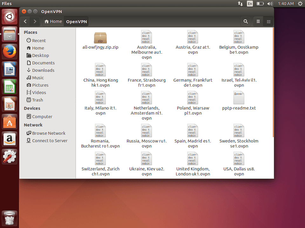Select the pptp-readme.txt file

pyautogui.click(x=239, y=98)
